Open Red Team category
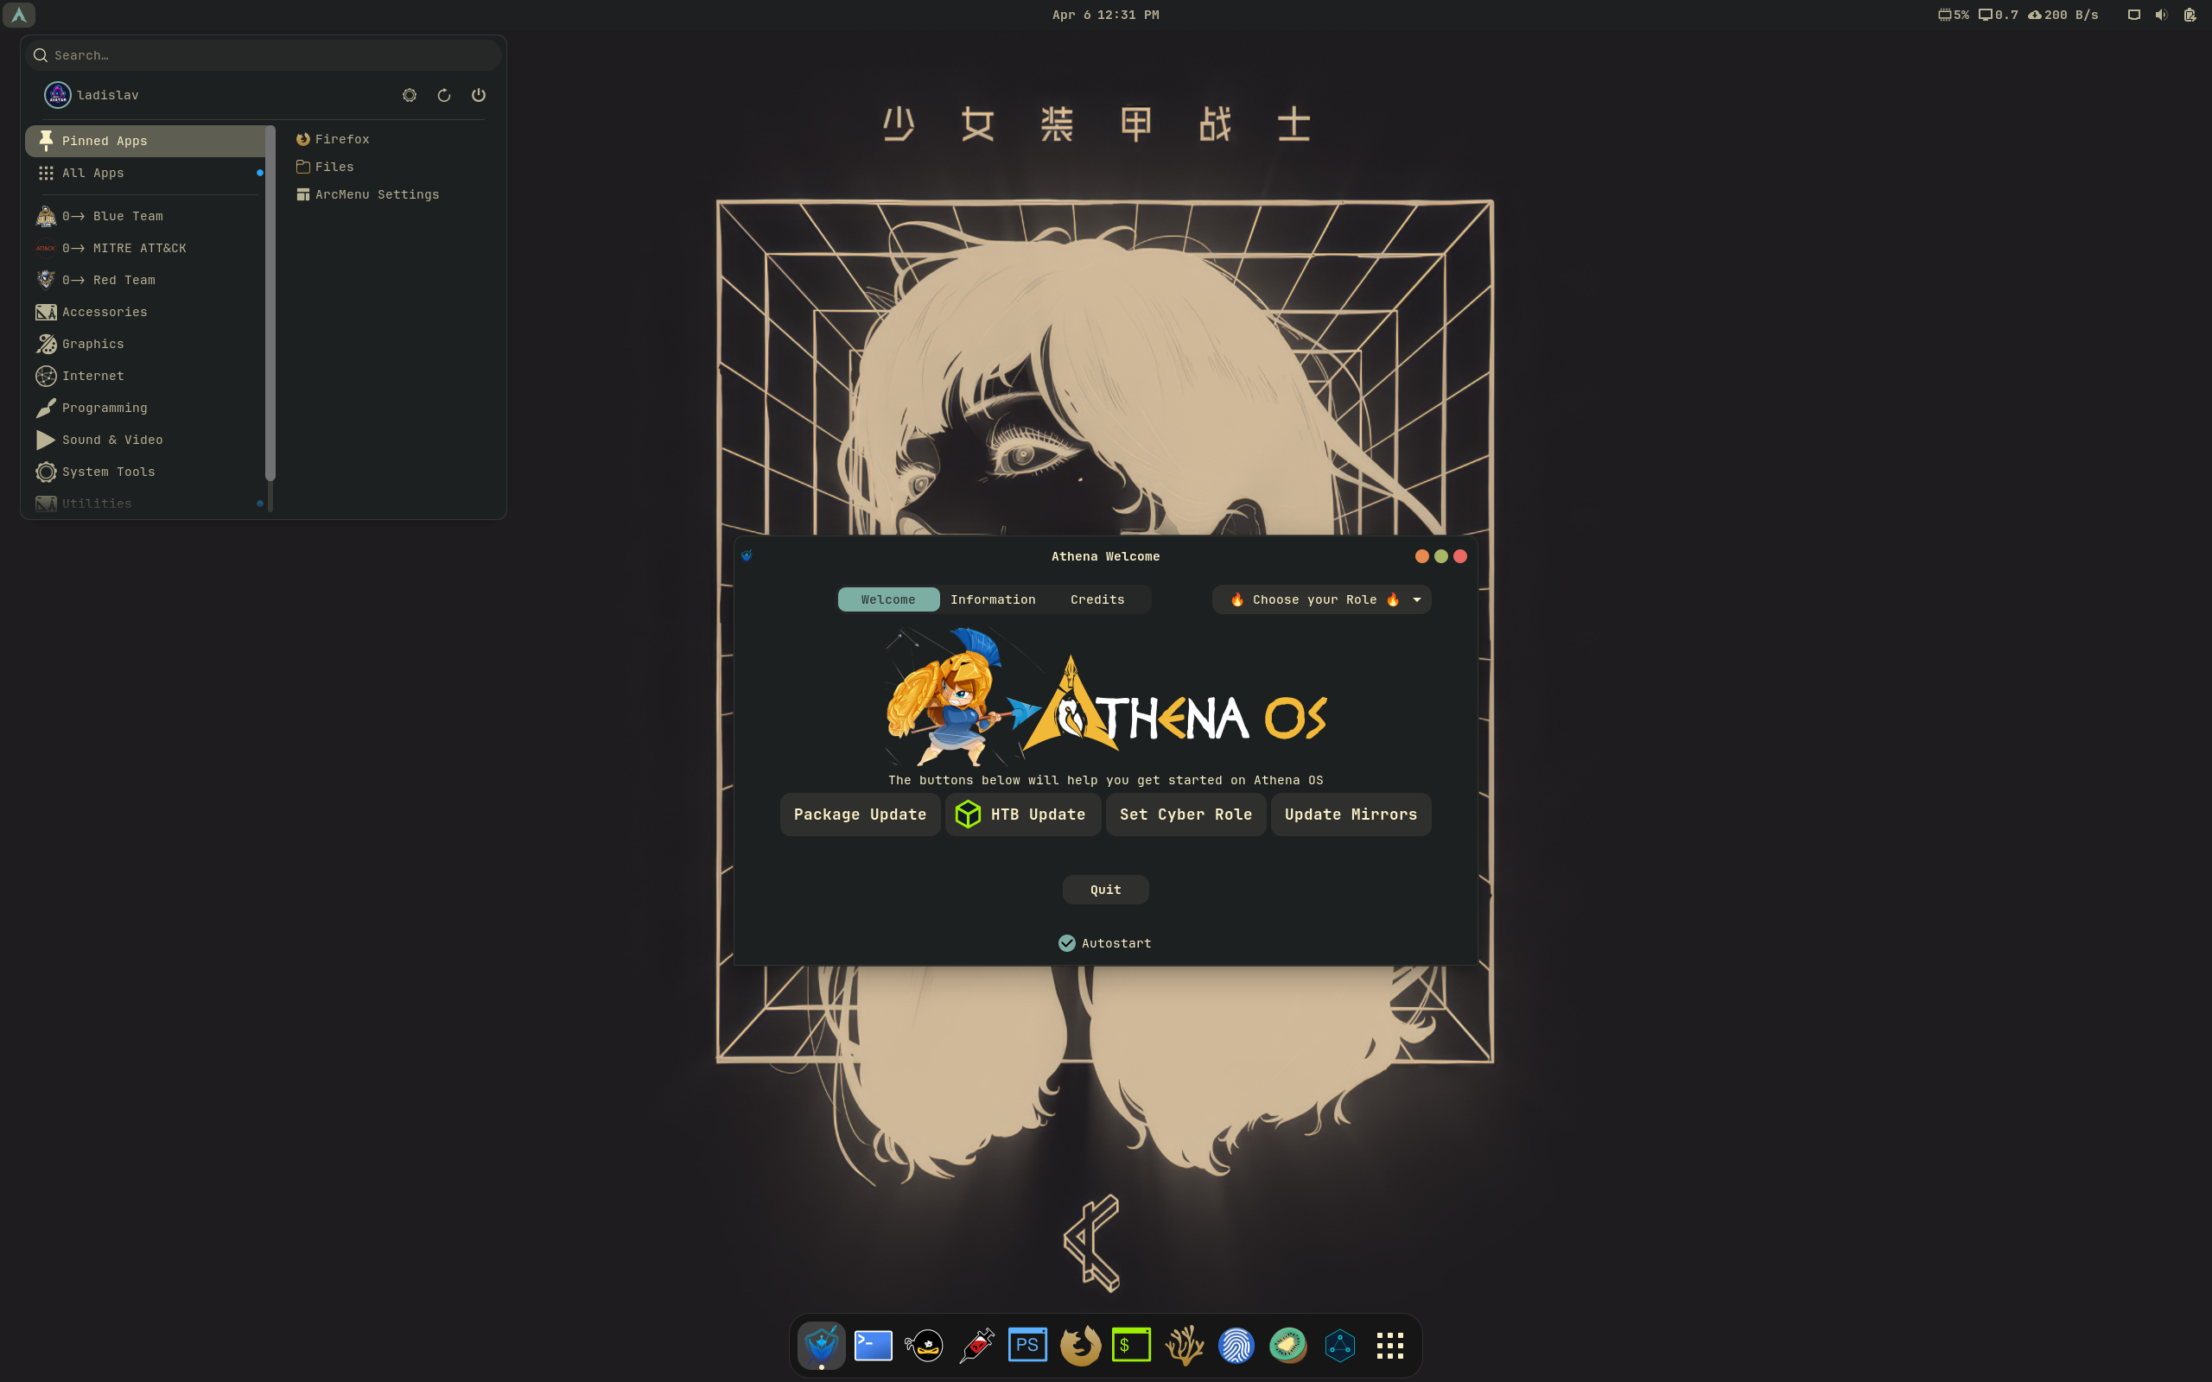 [x=144, y=280]
